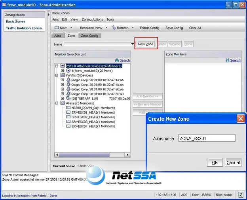Click the 192.168.1.106 status bar entry
Viewport: 247px width, 200px height.
[166, 195]
